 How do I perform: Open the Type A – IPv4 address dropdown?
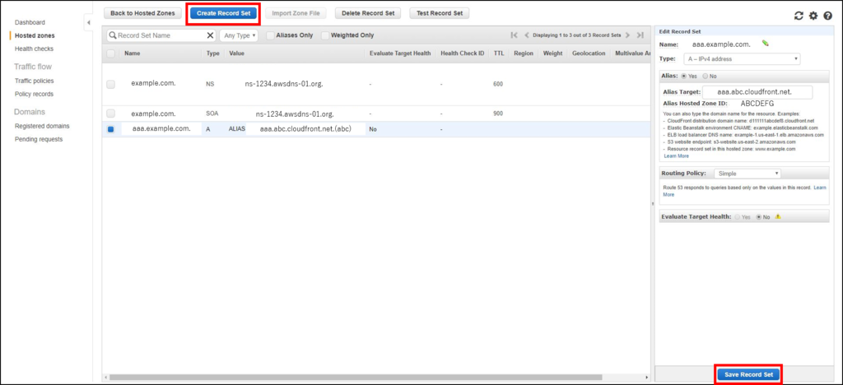[742, 59]
